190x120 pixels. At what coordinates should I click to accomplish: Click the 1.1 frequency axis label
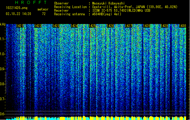pos(3,39)
